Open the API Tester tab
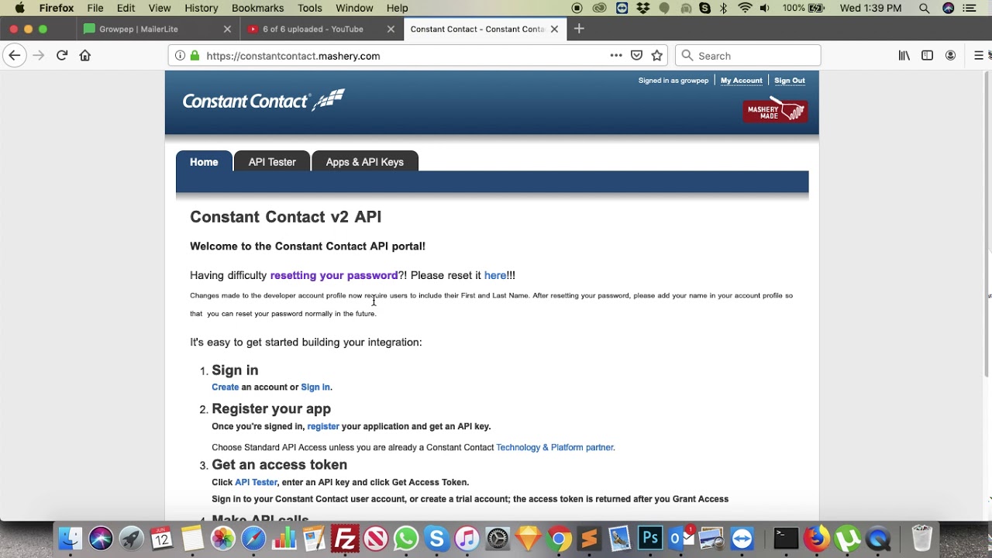The height and width of the screenshot is (558, 992). (x=272, y=161)
